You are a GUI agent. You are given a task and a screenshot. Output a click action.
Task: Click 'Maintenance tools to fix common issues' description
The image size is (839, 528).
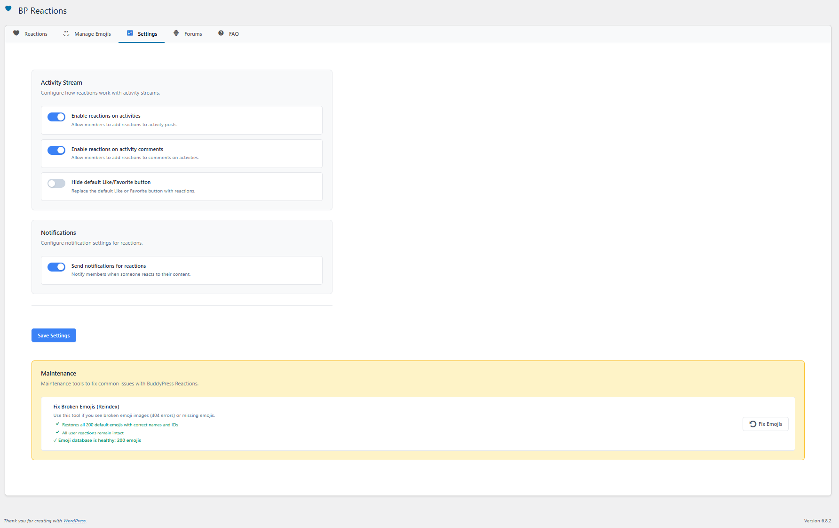119,384
